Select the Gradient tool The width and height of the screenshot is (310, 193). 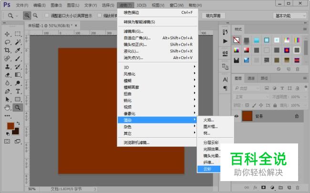click(18, 75)
